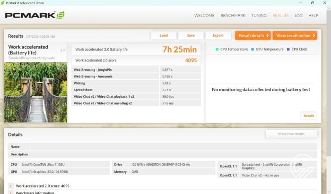Expand Work accelerated 2.0 score: 4095
The width and height of the screenshot is (331, 194).
tap(11, 186)
